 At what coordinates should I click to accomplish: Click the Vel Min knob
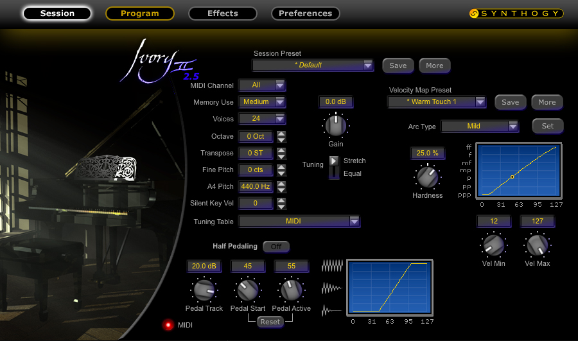tap(494, 245)
